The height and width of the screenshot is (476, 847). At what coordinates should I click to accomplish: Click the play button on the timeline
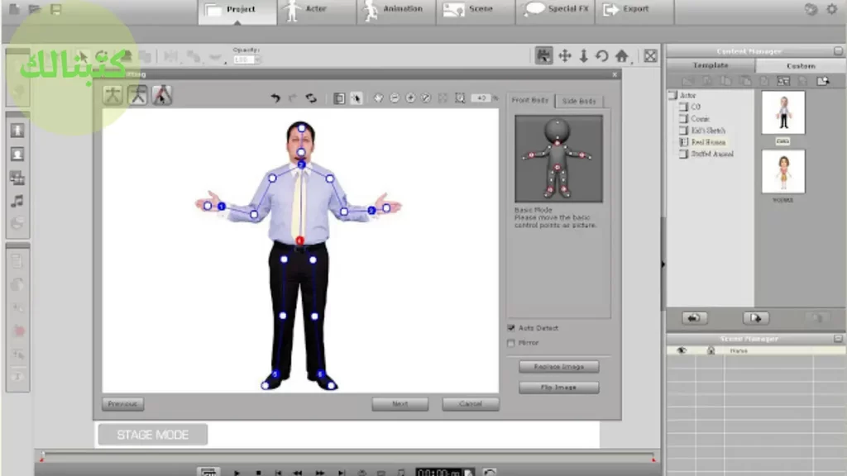click(x=237, y=473)
